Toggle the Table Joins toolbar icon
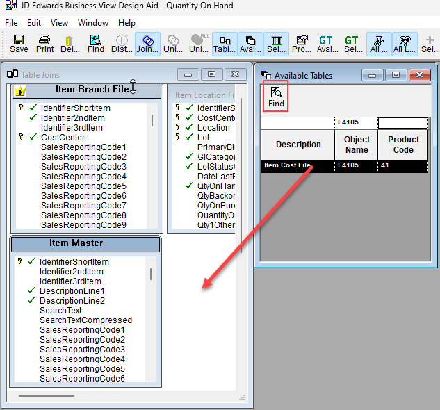The image size is (440, 410). point(225,44)
